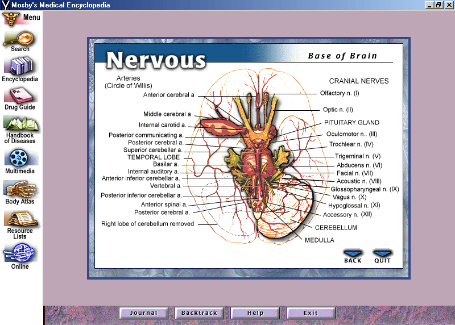
Task: Select the Oculomotor n. (III) label
Action: pyautogui.click(x=351, y=134)
